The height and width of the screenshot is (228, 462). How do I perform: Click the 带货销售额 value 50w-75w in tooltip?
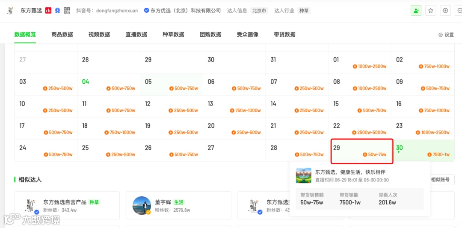312,202
